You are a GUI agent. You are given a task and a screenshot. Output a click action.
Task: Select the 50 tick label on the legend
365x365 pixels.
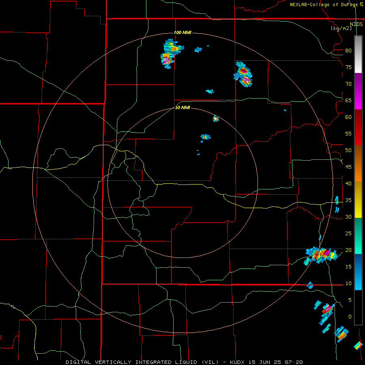tap(348, 150)
